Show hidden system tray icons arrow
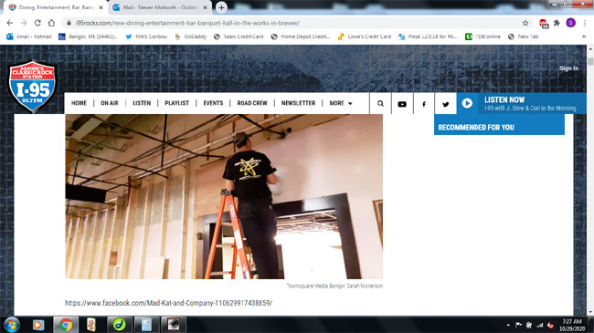The height and width of the screenshot is (333, 594). tap(508, 325)
